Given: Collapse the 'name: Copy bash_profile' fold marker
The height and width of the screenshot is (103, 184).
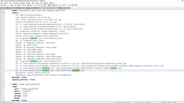Looking at the screenshot, I should pyautogui.click(x=4, y=84).
